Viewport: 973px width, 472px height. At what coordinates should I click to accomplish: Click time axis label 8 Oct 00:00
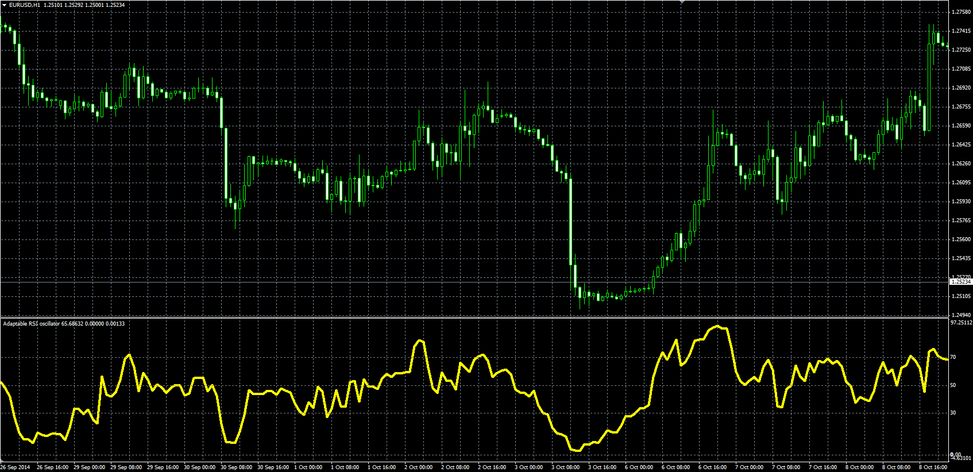[860, 467]
